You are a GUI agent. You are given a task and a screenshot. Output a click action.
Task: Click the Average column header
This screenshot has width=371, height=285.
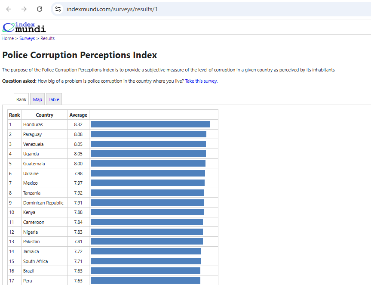point(78,115)
